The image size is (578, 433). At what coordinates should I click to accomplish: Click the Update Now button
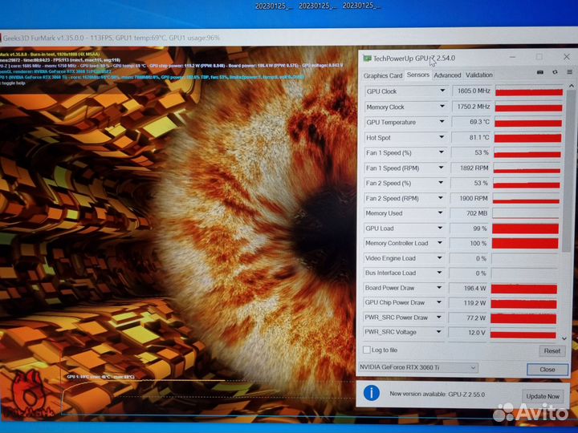543,396
